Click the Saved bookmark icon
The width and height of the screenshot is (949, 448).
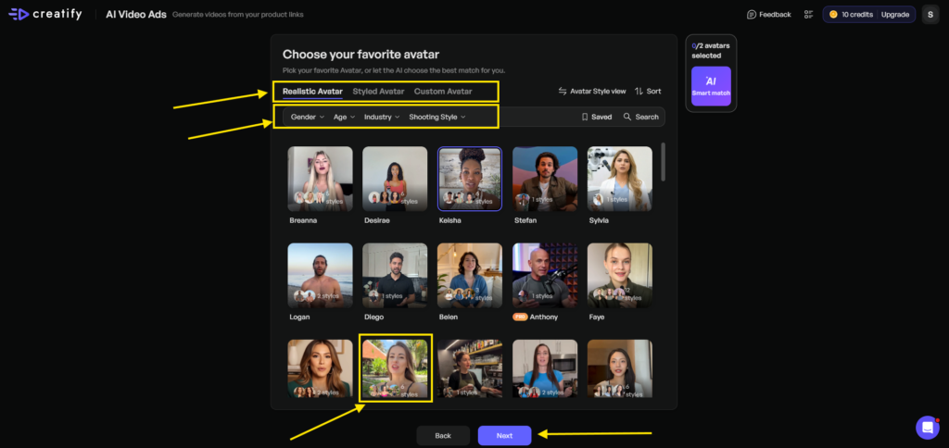tap(585, 118)
